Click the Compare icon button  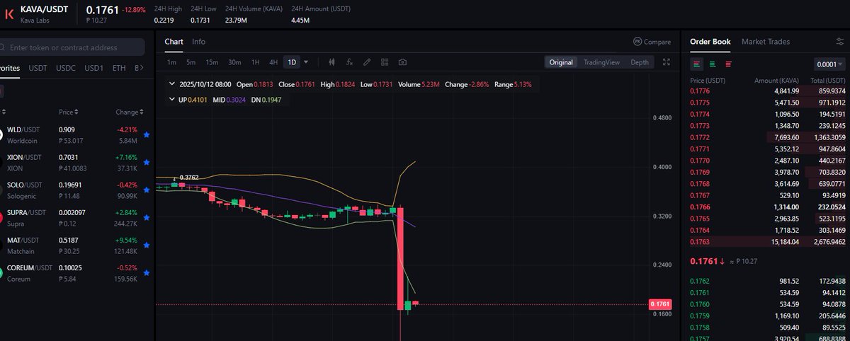click(x=652, y=42)
